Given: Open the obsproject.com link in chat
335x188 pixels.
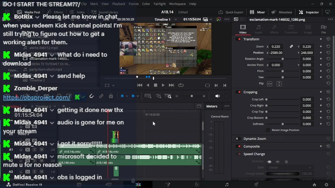Looking at the screenshot, I should (37, 98).
